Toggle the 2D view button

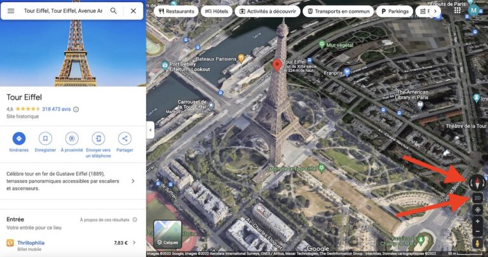[x=477, y=198]
